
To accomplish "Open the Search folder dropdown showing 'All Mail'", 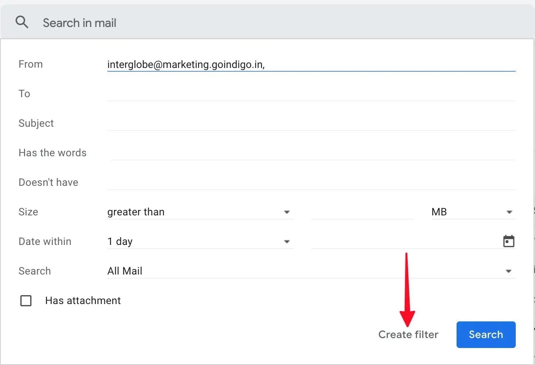I will (311, 271).
